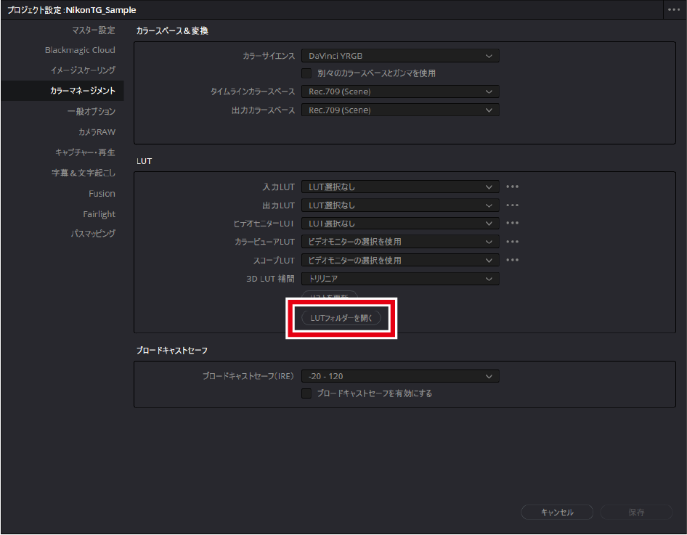
Task: Toggle ブロードキャストセーフを有効にする checkbox
Action: point(306,393)
